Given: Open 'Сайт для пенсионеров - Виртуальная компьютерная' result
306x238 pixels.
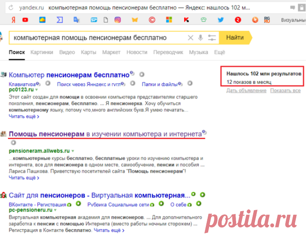Looking at the screenshot, I should 99,195.
